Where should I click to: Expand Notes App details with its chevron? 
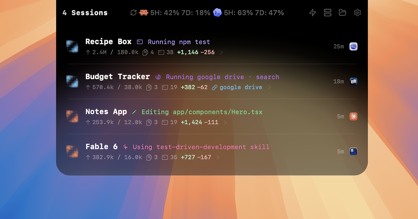point(225,123)
